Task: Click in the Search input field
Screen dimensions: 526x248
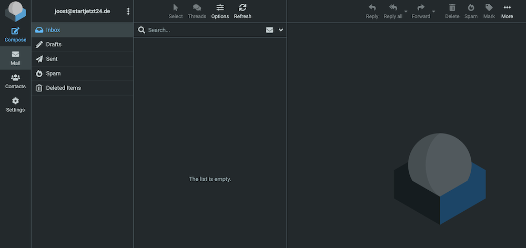Action: point(203,30)
